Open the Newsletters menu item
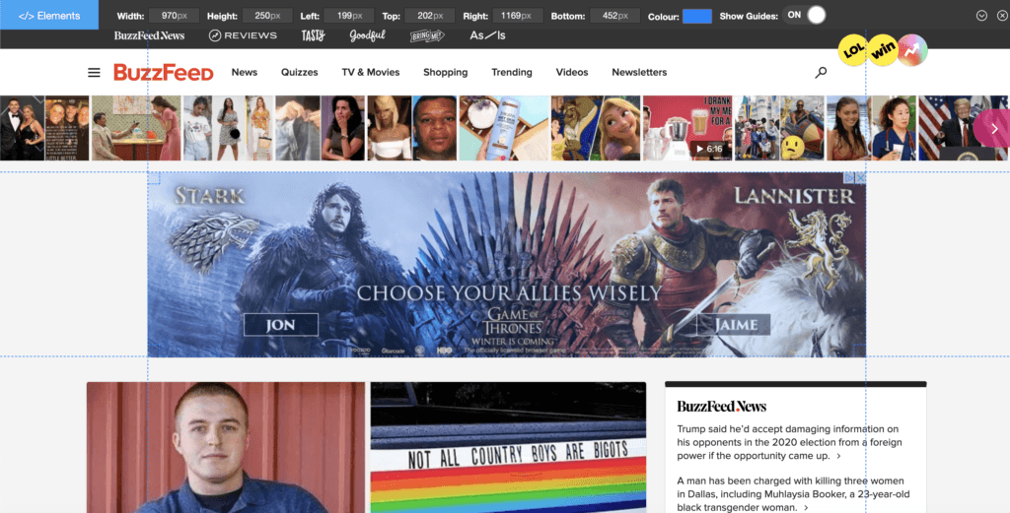The height and width of the screenshot is (513, 1010). pos(639,72)
